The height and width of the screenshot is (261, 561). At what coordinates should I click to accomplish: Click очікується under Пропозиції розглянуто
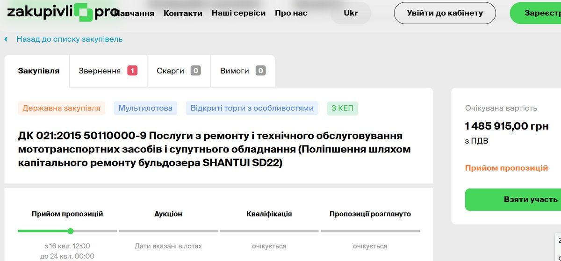370,246
